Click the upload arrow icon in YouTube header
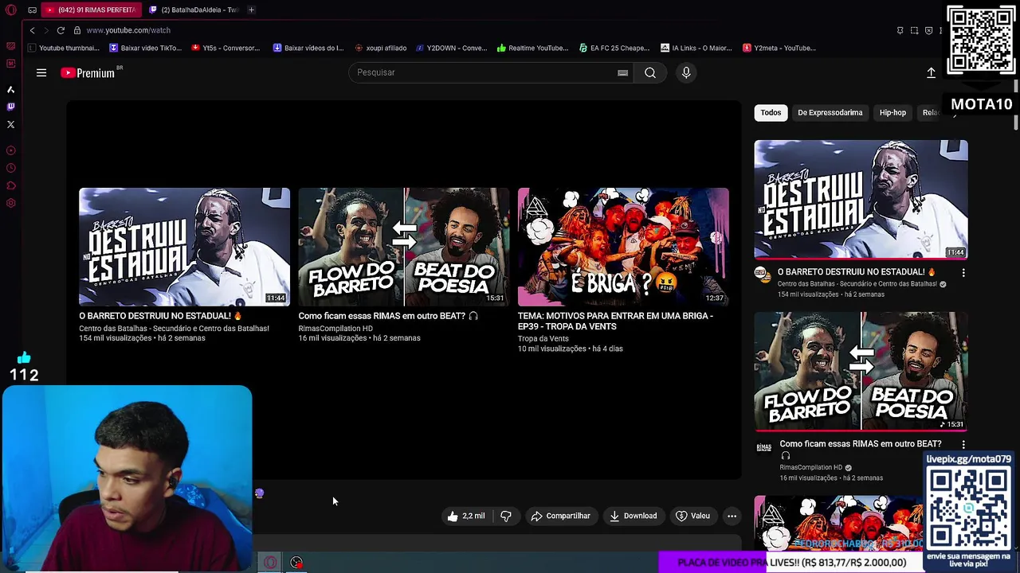1020x573 pixels. (x=931, y=72)
